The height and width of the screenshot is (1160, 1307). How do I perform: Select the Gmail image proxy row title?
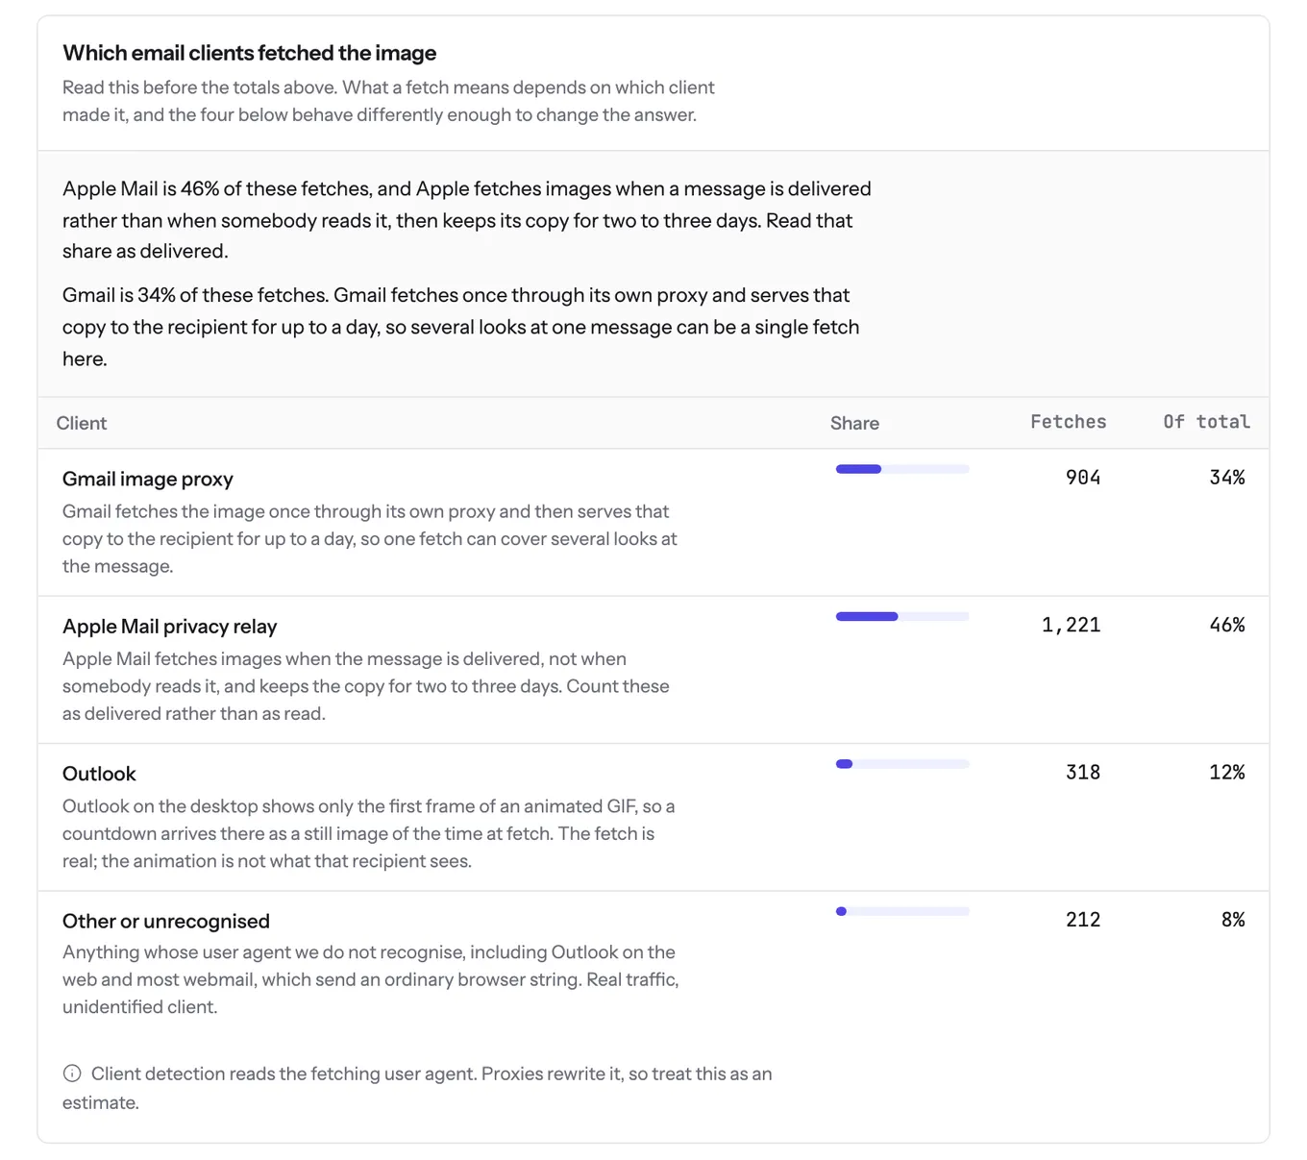coord(148,479)
